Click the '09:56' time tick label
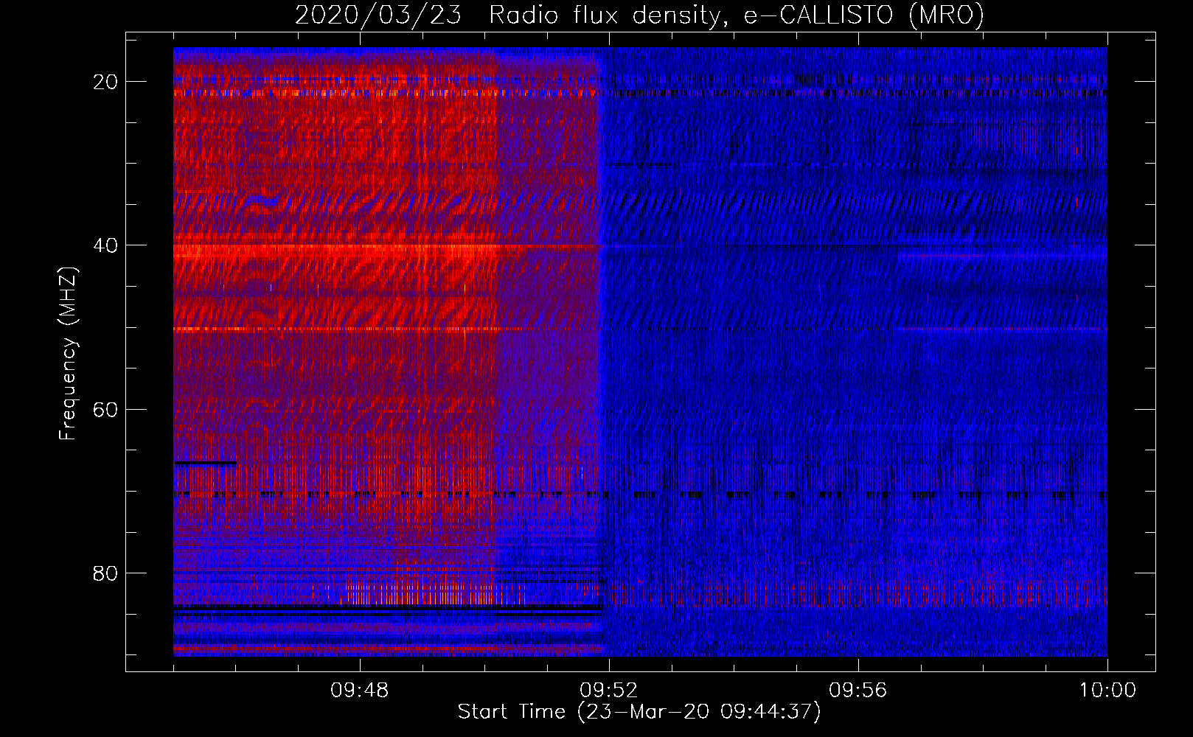Screen dimensions: 1193x737 858,691
